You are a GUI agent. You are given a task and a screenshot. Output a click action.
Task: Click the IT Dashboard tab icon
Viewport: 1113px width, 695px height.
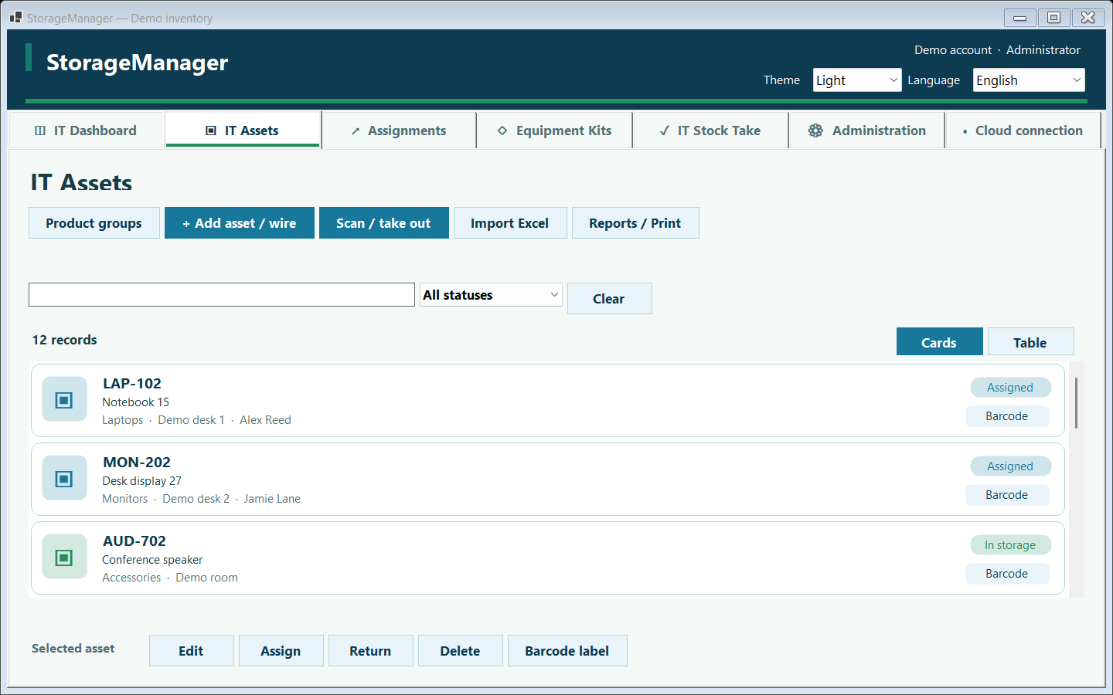click(x=40, y=131)
